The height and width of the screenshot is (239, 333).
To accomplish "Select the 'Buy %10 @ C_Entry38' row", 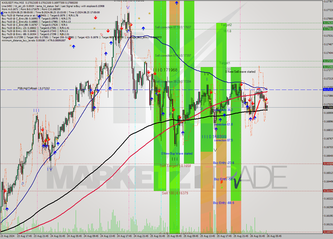I will coord(36,18).
